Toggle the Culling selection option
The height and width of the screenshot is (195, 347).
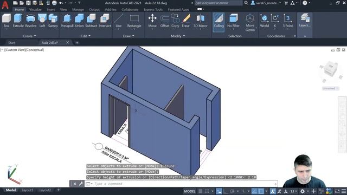tap(219, 22)
